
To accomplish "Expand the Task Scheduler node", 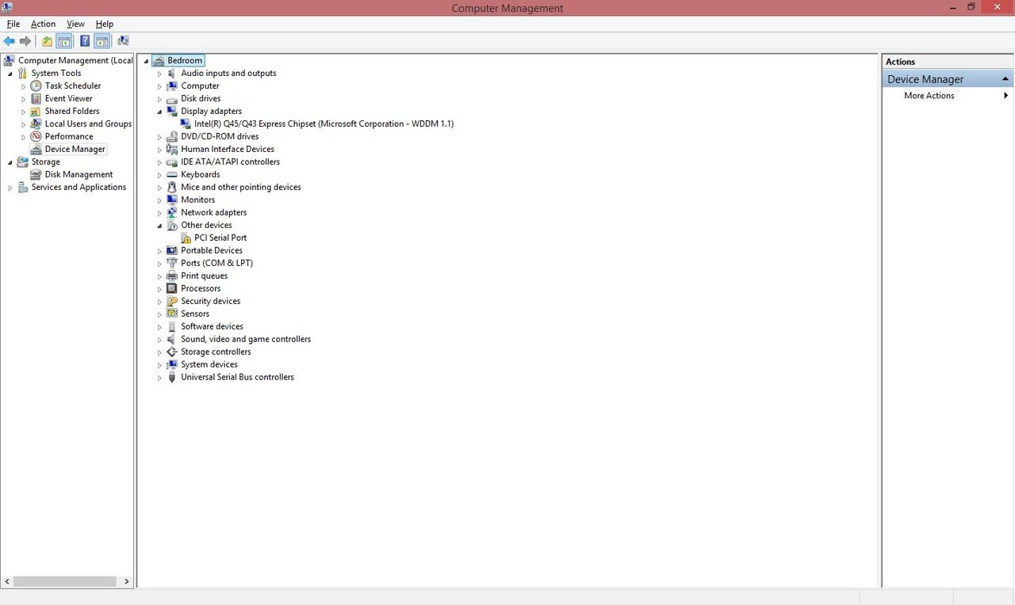I will [24, 86].
